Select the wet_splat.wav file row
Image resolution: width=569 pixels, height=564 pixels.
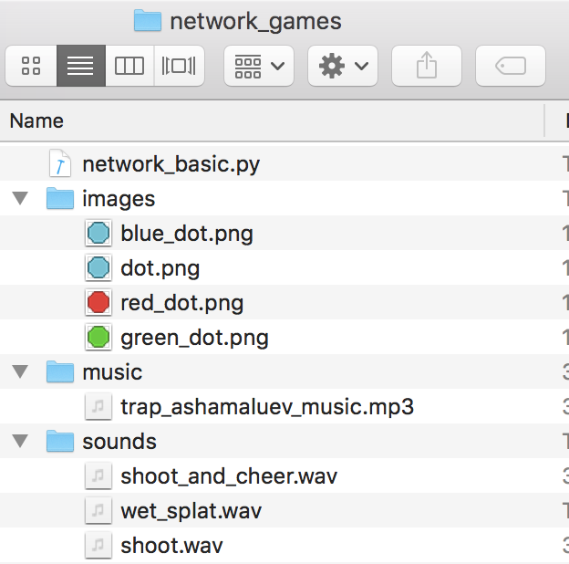click(x=191, y=510)
